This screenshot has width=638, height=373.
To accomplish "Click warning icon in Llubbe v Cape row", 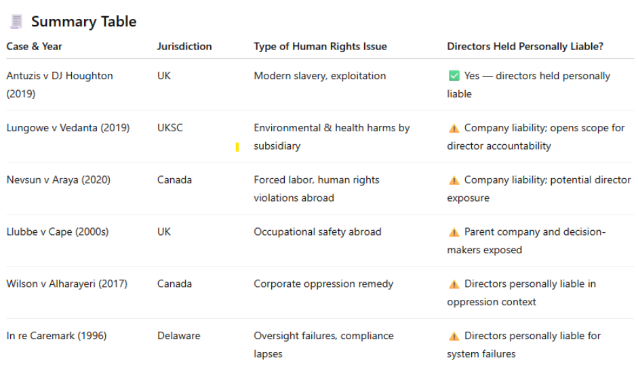I will click(454, 232).
